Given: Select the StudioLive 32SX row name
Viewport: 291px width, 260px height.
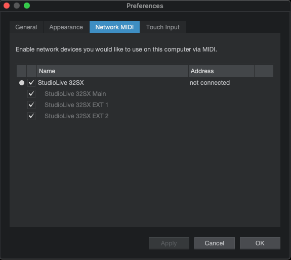Looking at the screenshot, I should click(x=61, y=83).
